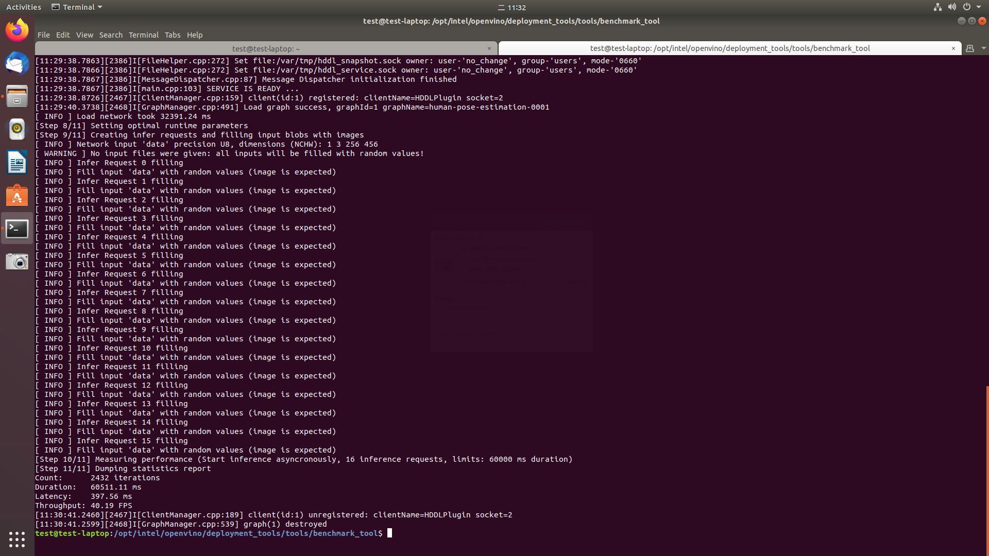Open the Terminal app menu dropdown

pyautogui.click(x=77, y=7)
